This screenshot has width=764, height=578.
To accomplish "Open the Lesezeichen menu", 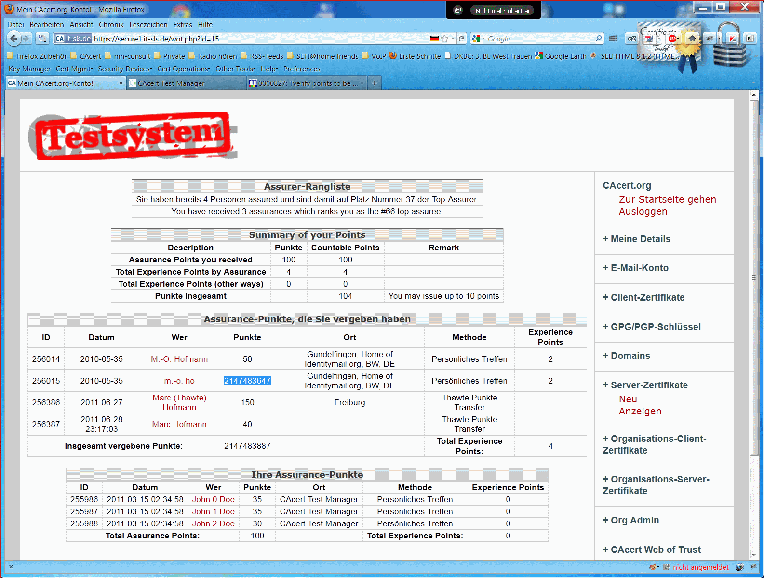I will (148, 25).
